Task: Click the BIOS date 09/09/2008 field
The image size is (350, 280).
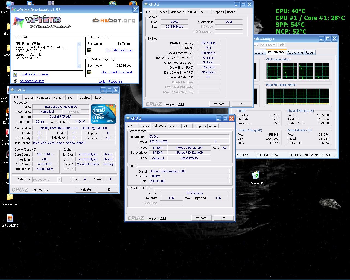Action: click(x=189, y=181)
